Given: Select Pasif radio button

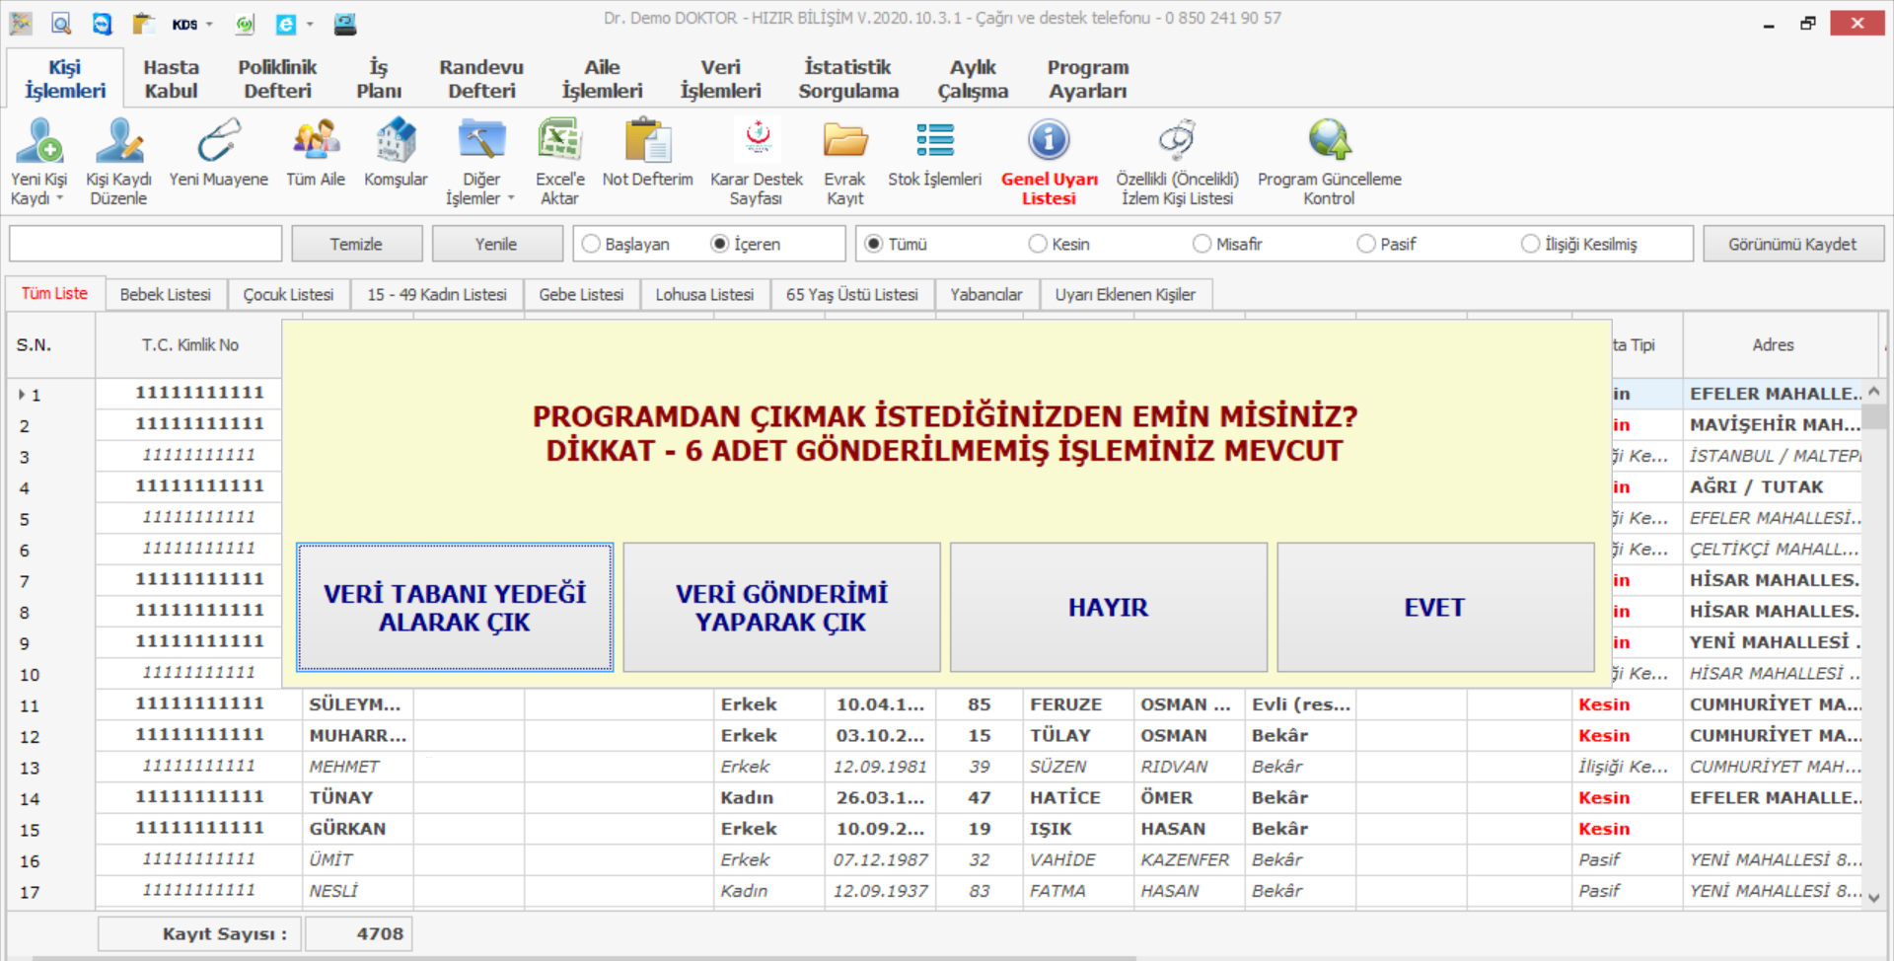Looking at the screenshot, I should [1366, 244].
